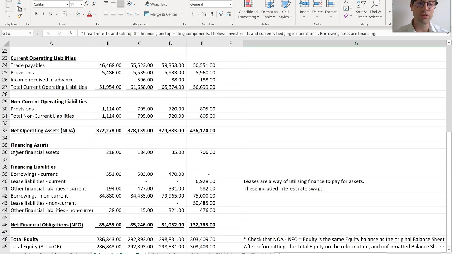The height and width of the screenshot is (254, 452).
Task: Open Cell Styles gallery
Action: point(285,10)
